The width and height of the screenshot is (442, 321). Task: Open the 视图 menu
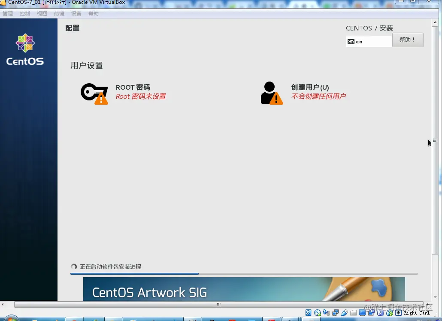click(x=42, y=14)
